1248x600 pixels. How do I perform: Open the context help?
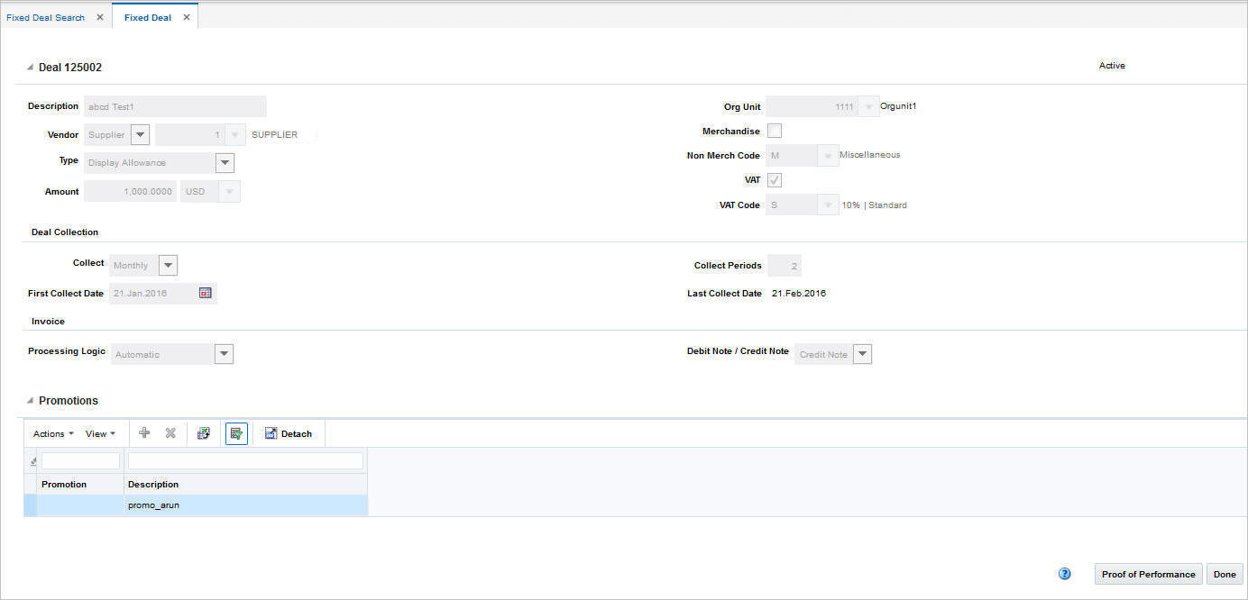coord(1064,573)
